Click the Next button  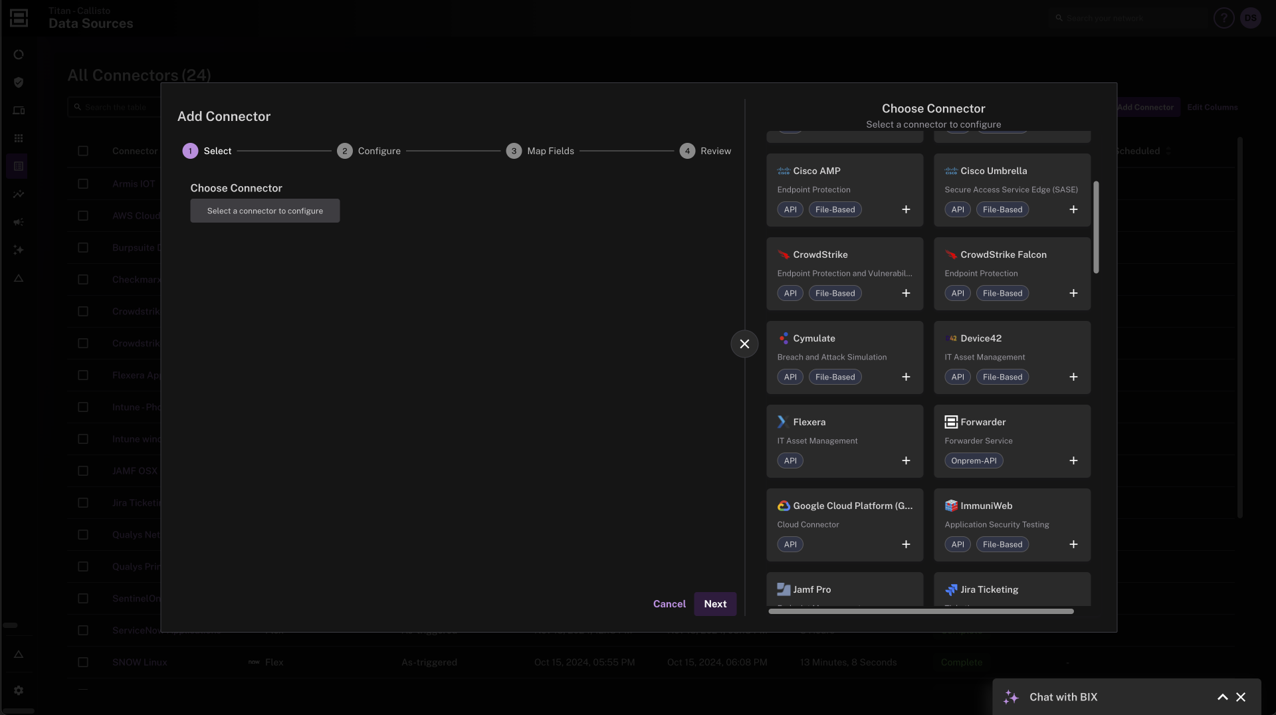(715, 604)
